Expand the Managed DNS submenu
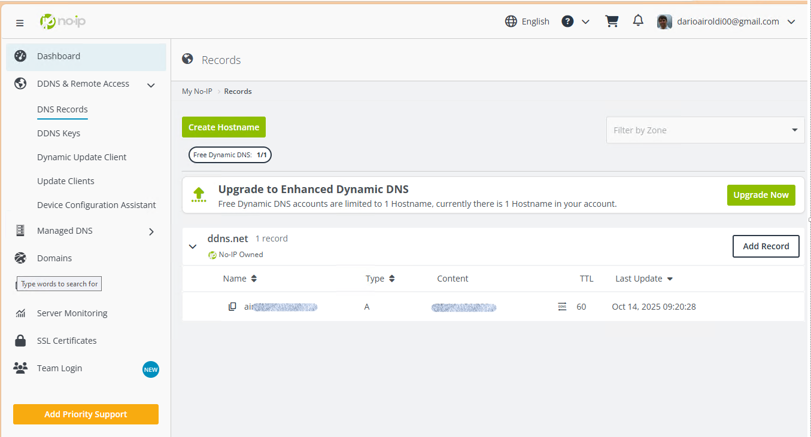 point(151,231)
